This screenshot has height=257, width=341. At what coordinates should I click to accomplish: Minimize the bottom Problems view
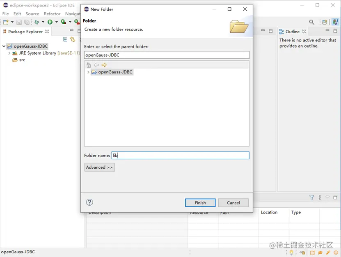tap(327, 197)
